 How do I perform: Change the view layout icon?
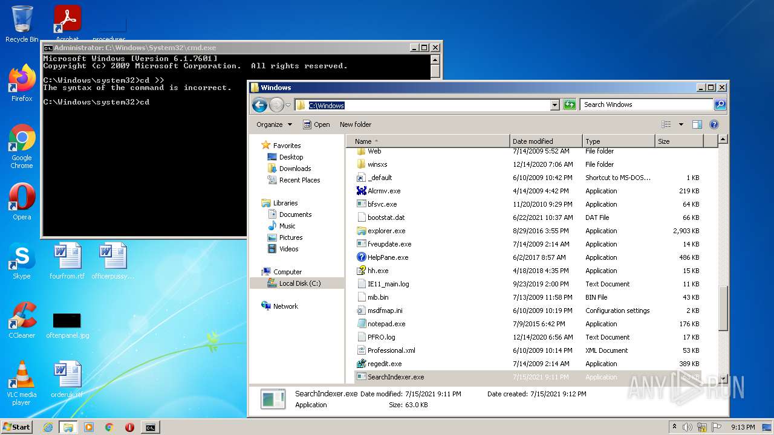pyautogui.click(x=666, y=124)
